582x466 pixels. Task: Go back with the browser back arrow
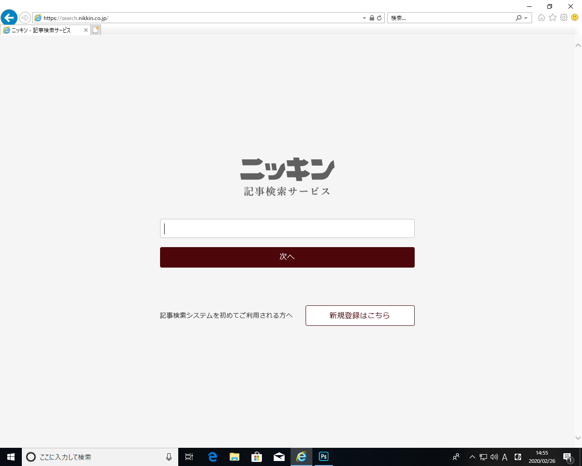[9, 18]
